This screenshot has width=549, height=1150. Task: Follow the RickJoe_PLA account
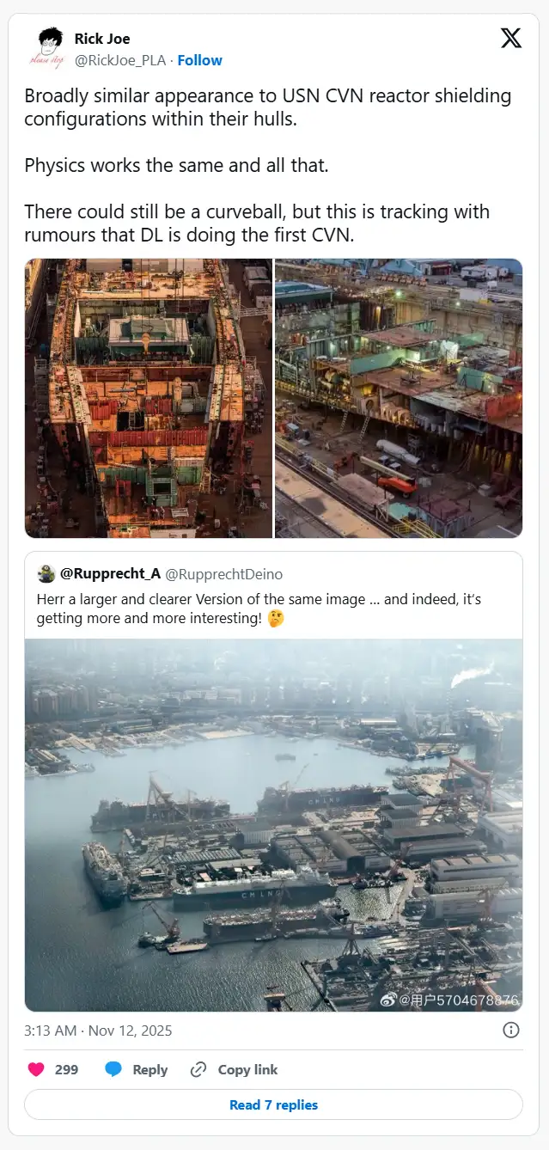200,60
